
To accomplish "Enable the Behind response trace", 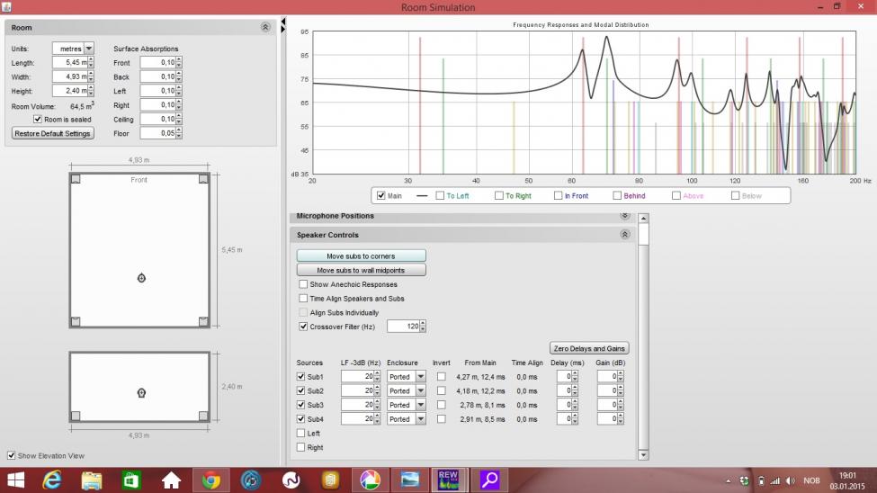I will coord(617,195).
